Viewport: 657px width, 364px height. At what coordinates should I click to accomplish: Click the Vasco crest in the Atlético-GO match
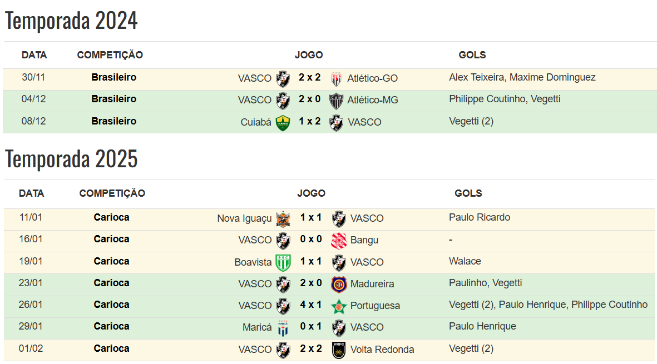[x=283, y=78]
